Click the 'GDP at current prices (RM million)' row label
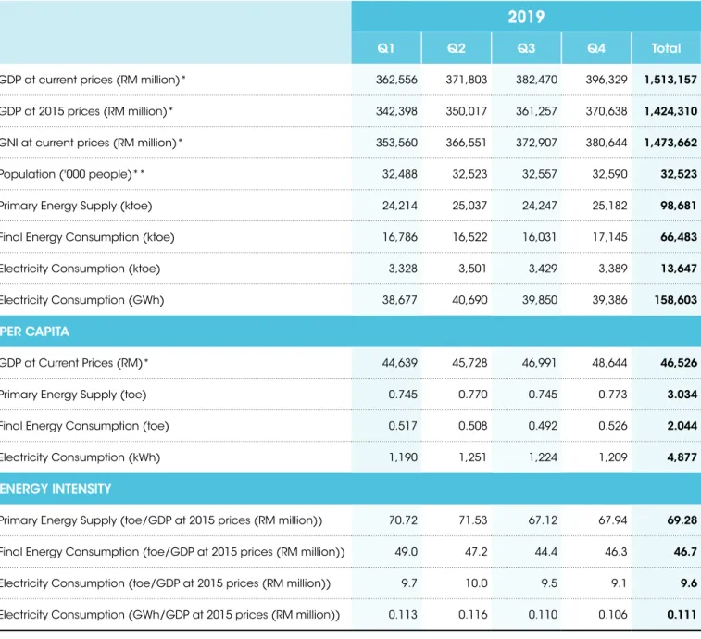This screenshot has height=639, width=701. click(92, 80)
